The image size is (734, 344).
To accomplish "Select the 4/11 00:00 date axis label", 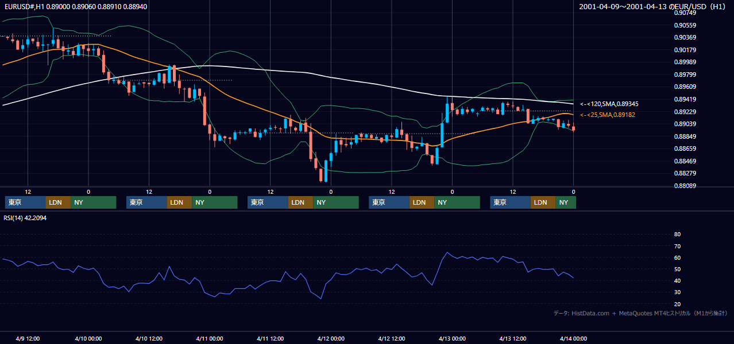I will pos(209,338).
